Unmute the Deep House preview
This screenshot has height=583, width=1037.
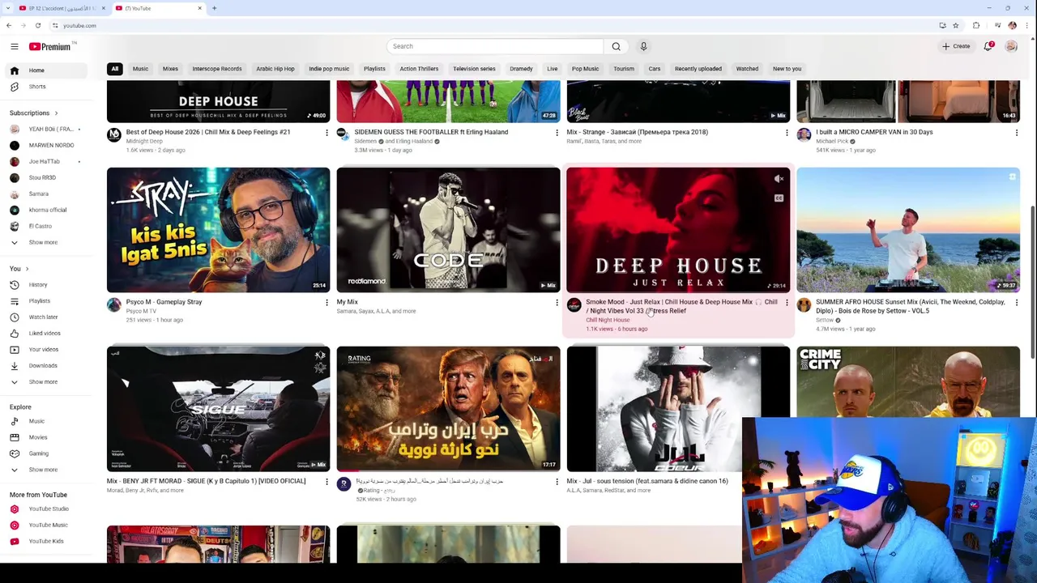779,179
